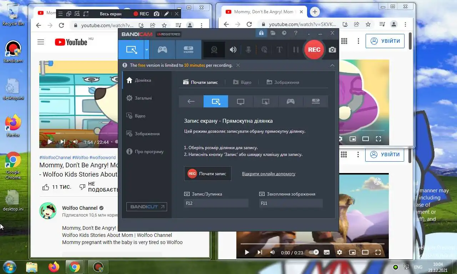Click the select-window icon on the floating recording bar
This screenshot has height=274, width=457.
click(69, 14)
